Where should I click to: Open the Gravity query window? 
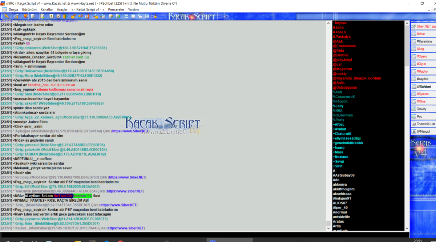pyautogui.click(x=423, y=109)
